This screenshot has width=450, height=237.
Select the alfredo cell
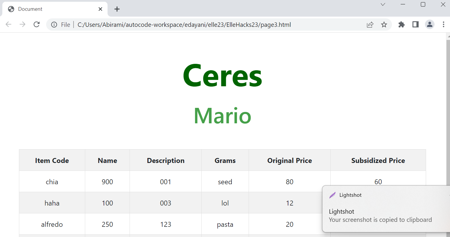pos(52,224)
